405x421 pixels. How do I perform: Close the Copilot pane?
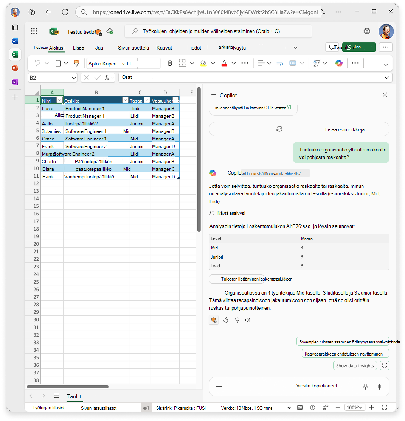click(385, 95)
